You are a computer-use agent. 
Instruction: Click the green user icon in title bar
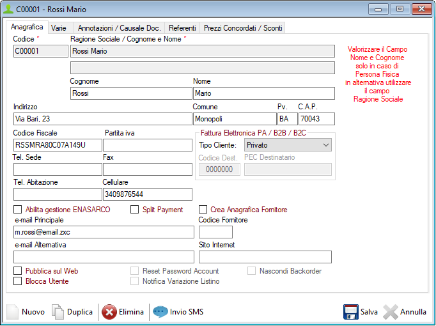click(8, 10)
